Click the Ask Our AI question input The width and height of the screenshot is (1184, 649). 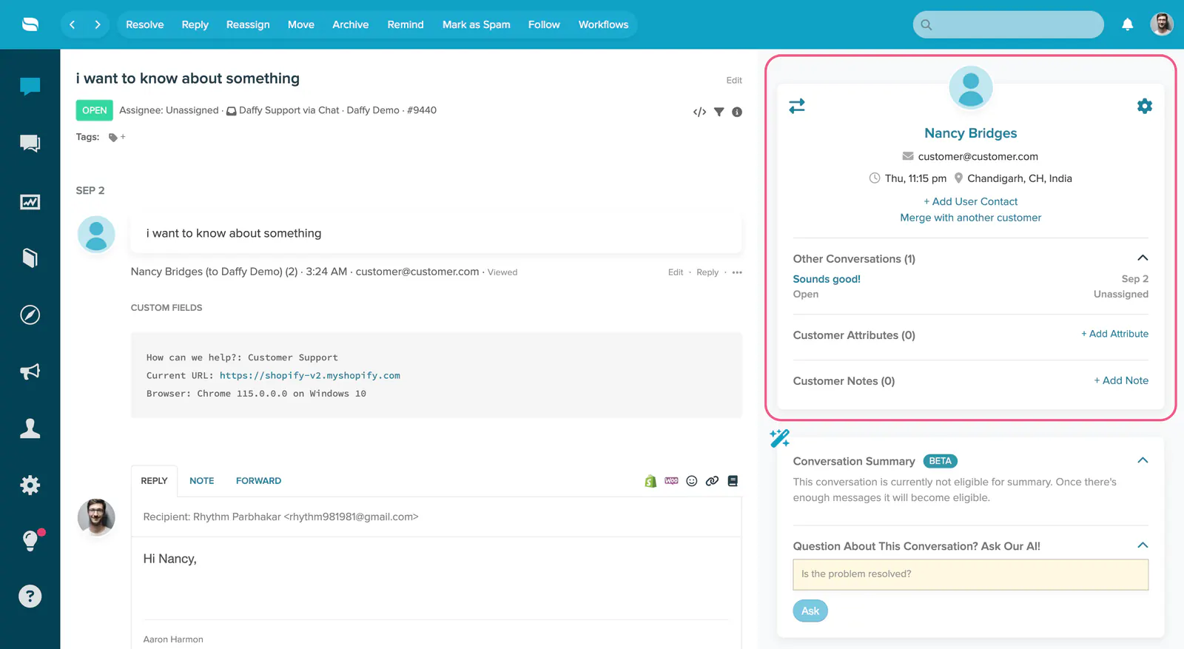tap(970, 574)
